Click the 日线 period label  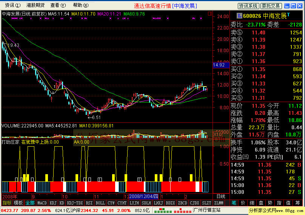click(x=221, y=196)
